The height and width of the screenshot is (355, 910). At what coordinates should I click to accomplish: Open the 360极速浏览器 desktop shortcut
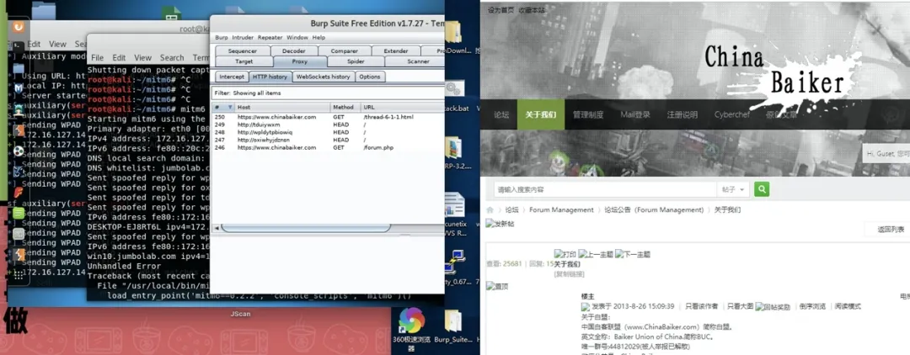[x=411, y=328]
